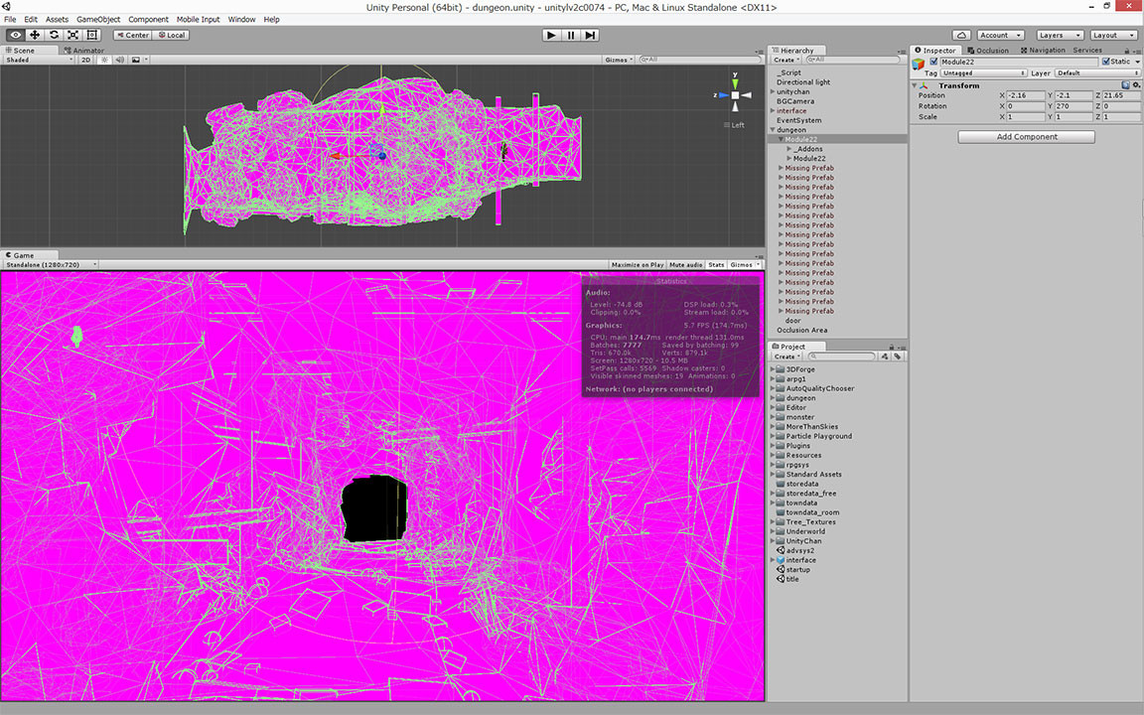Viewport: 1144px width, 715px height.
Task: Expand the interface object in Hierarchy
Action: 773,111
